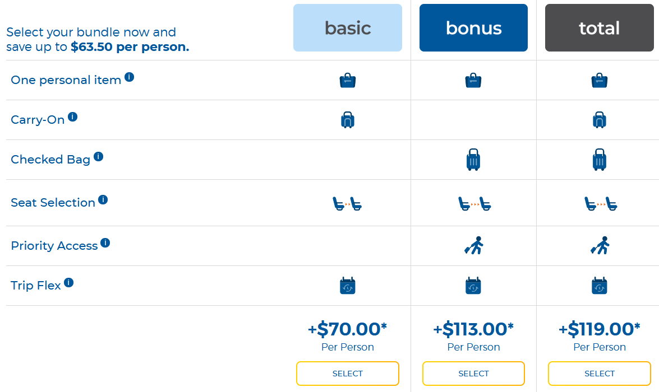Select the basic bundle for $70.00
This screenshot has height=392, width=659.
coord(348,374)
